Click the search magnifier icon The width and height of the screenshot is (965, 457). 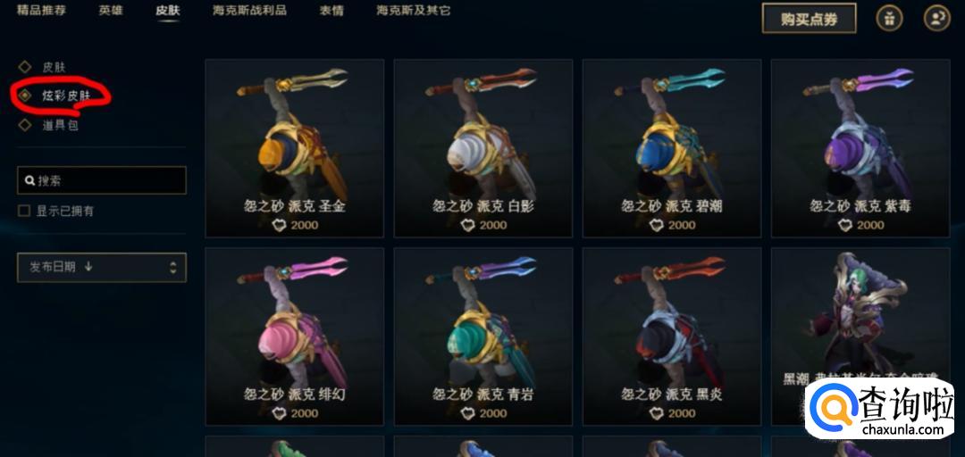point(29,181)
